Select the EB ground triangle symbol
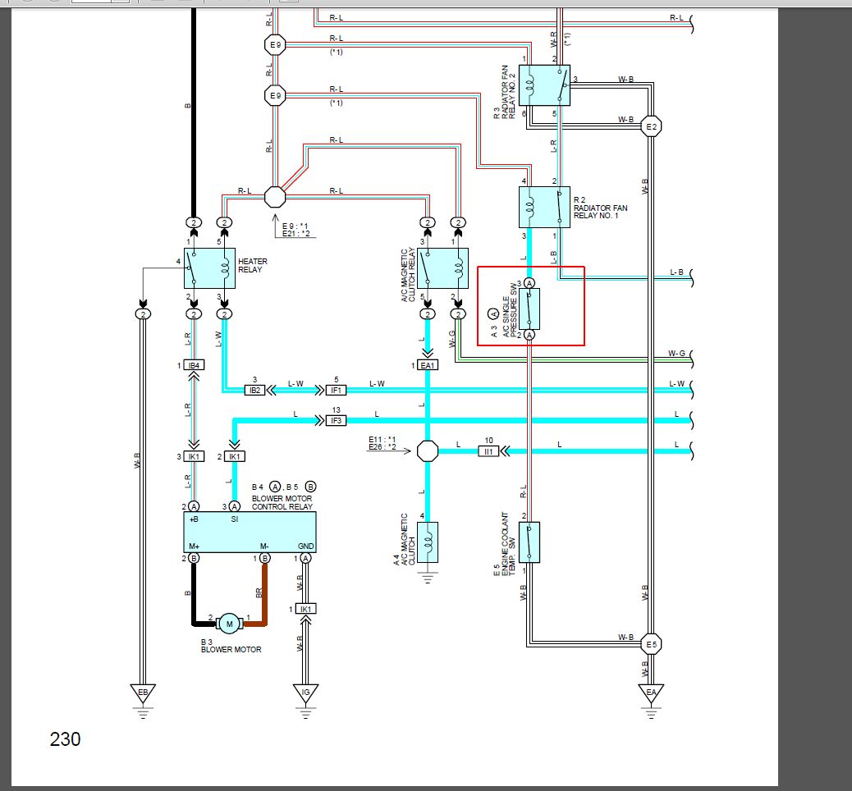Screen dimensions: 852x791 (143, 694)
